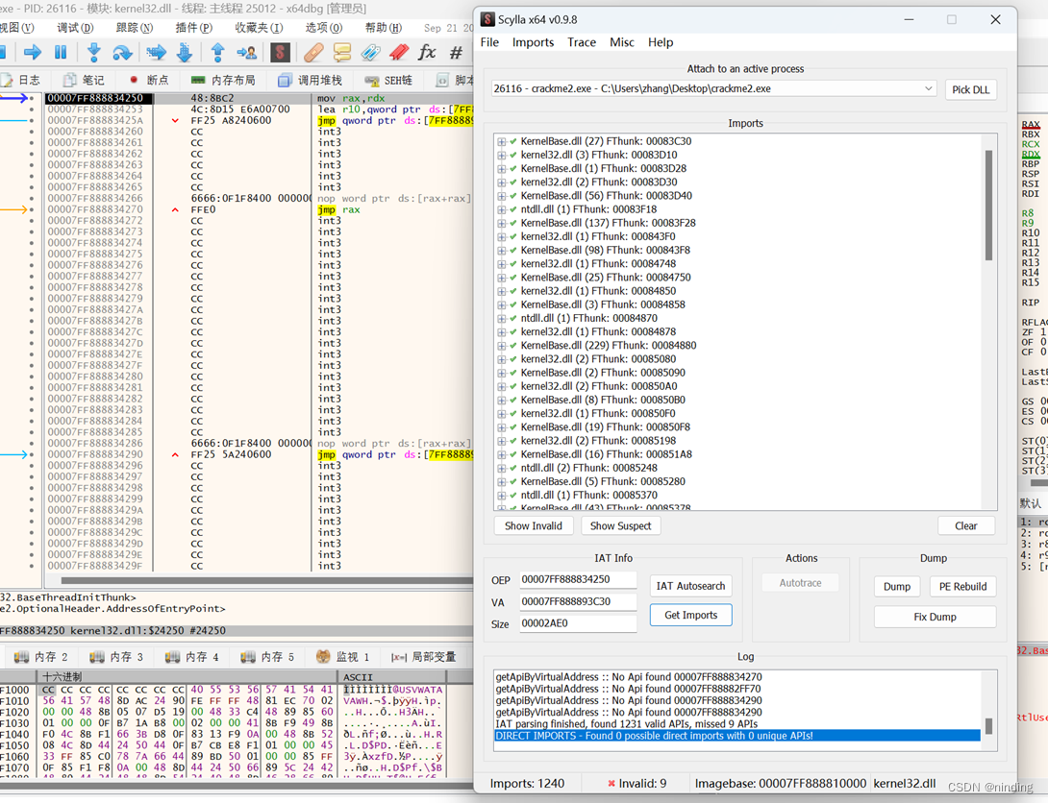Expand KernelBase.dll (98) FThunk 000843F8 node
The image size is (1048, 803).
[x=501, y=251]
